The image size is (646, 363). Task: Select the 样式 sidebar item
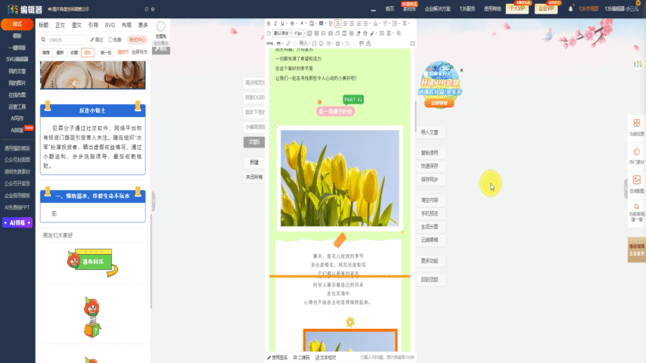click(x=17, y=24)
